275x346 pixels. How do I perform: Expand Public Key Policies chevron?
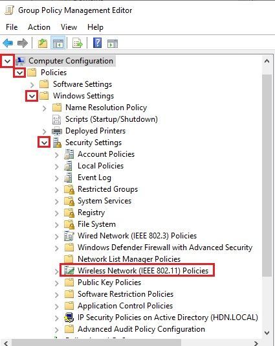point(57,283)
